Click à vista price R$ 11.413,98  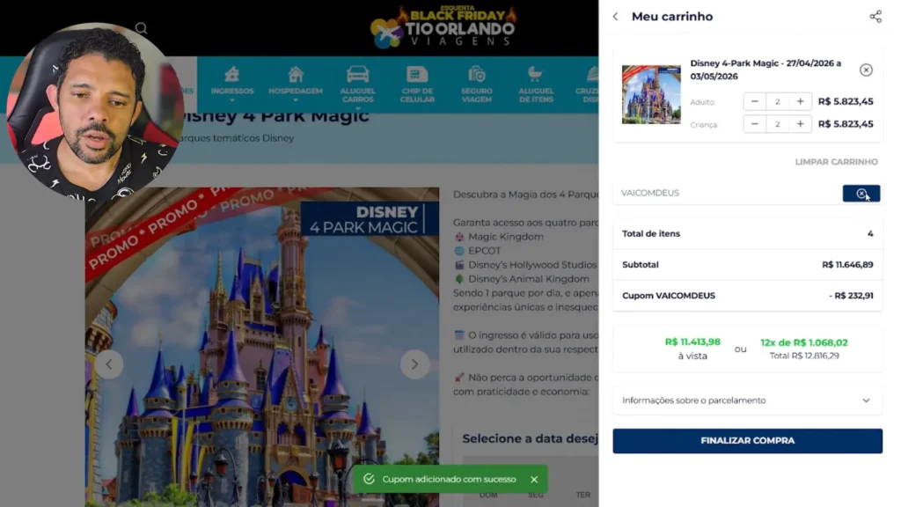[x=692, y=342]
